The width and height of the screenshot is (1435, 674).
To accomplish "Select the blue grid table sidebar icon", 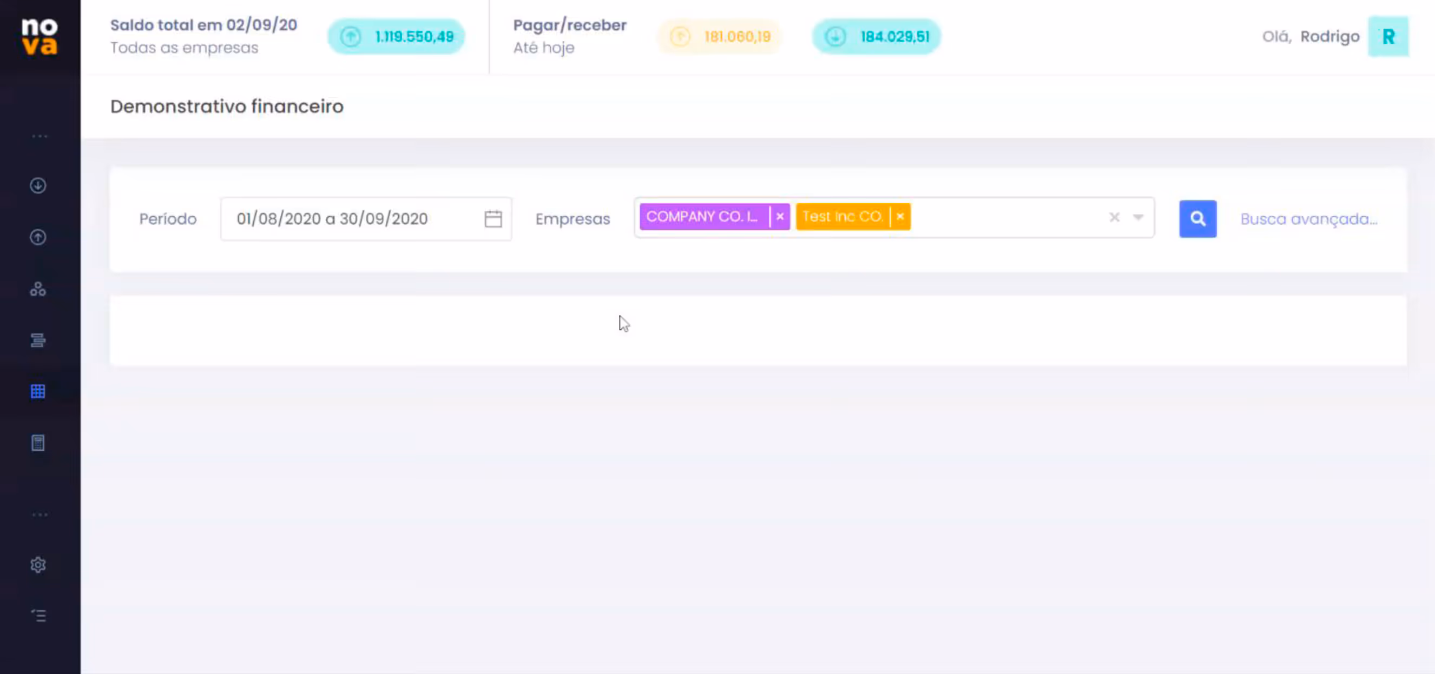I will coord(38,391).
